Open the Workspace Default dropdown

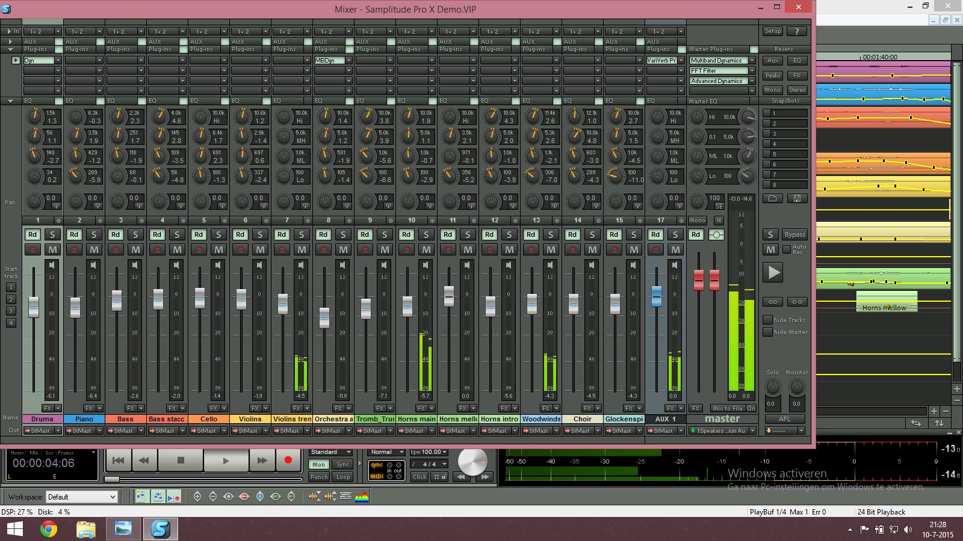coord(112,497)
